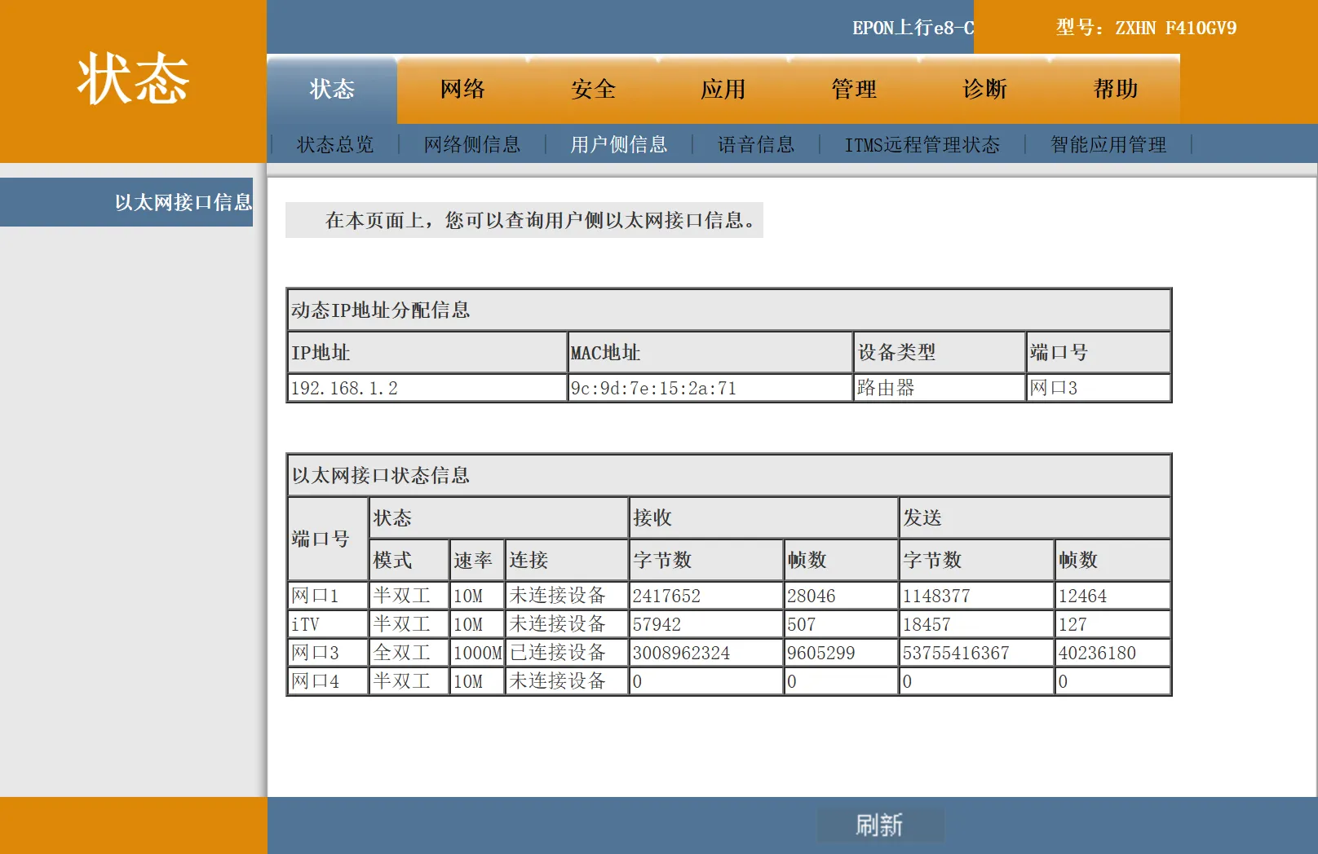Open the 安全 tab
The image size is (1318, 854).
(594, 90)
